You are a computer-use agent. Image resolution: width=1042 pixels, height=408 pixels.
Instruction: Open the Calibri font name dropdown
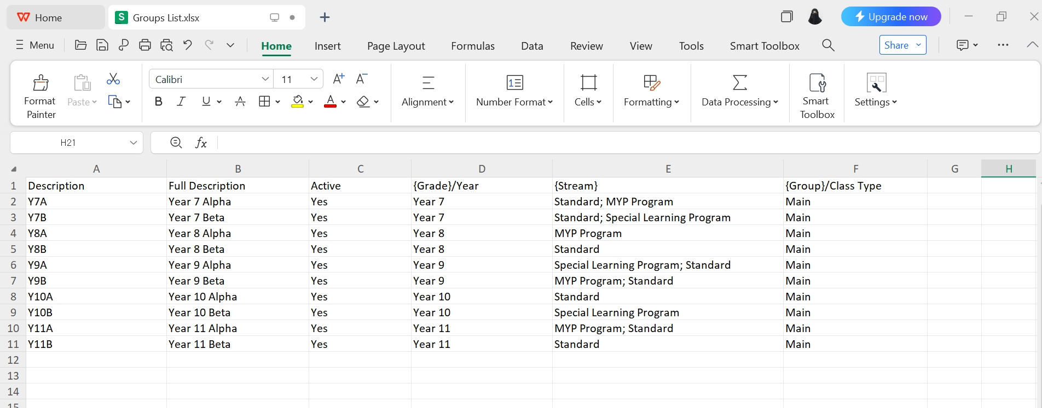point(265,79)
